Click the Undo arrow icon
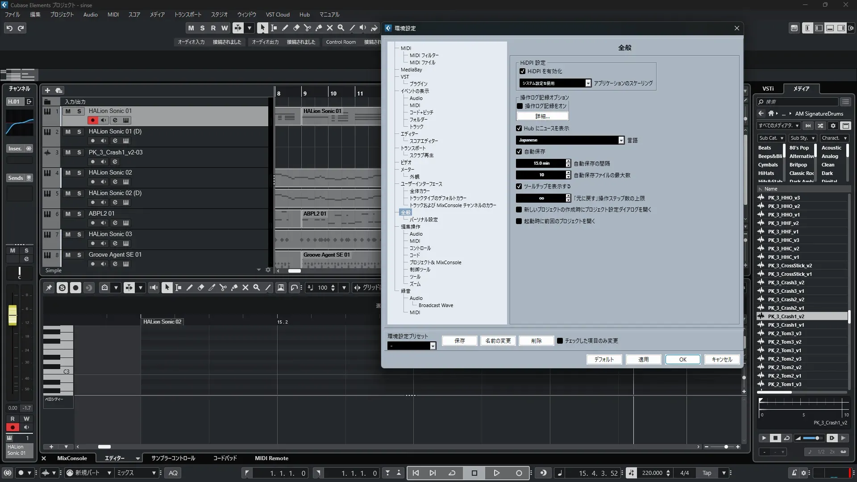857x482 pixels. (x=9, y=28)
